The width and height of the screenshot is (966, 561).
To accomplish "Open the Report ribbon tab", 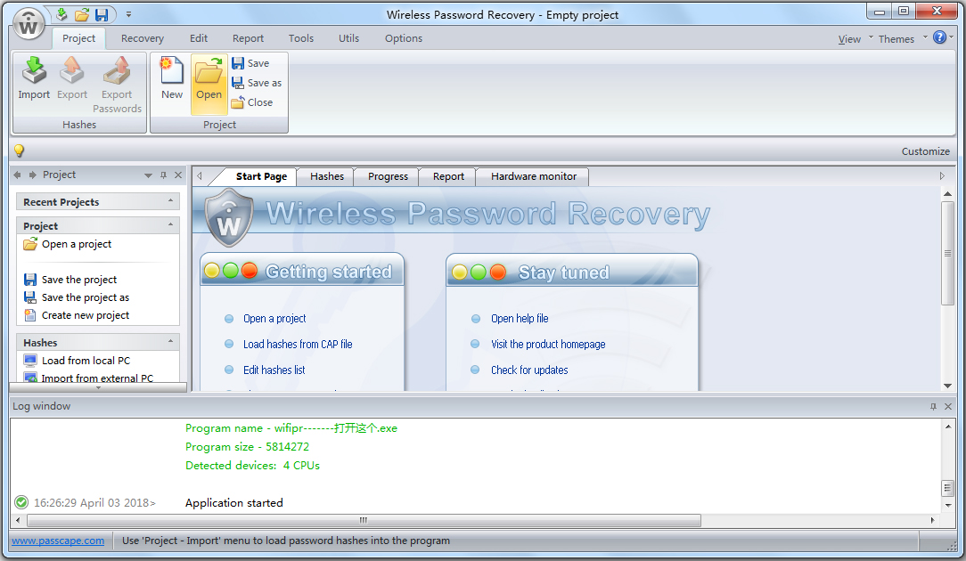I will click(248, 38).
